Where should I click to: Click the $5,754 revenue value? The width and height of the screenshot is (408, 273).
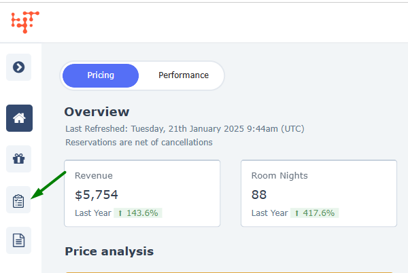point(95,194)
